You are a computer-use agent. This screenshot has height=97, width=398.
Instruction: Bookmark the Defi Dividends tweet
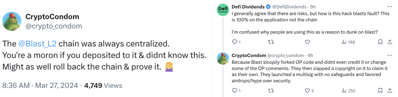pos(380,42)
